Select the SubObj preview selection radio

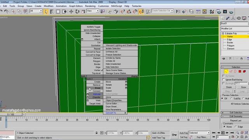click(x=231, y=98)
